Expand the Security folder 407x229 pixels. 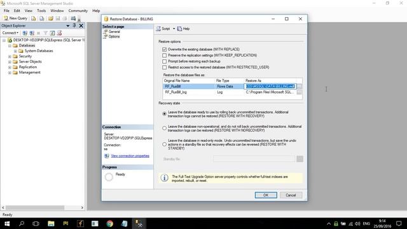click(10, 57)
